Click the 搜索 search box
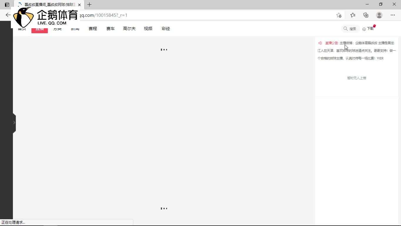 pos(350,29)
